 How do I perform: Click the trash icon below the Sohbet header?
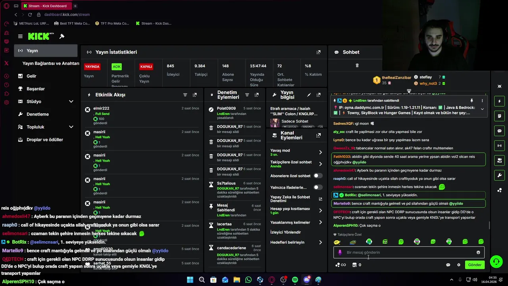(x=357, y=66)
